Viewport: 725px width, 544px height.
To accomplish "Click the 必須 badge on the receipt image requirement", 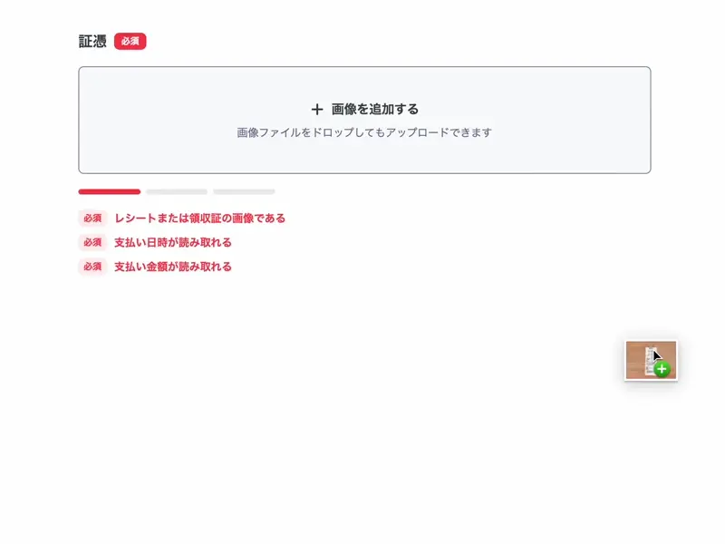I will [x=91, y=218].
